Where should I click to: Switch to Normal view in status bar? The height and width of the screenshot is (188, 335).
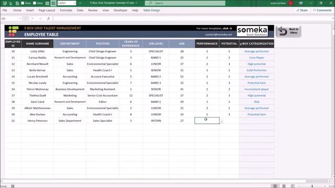click(275, 186)
